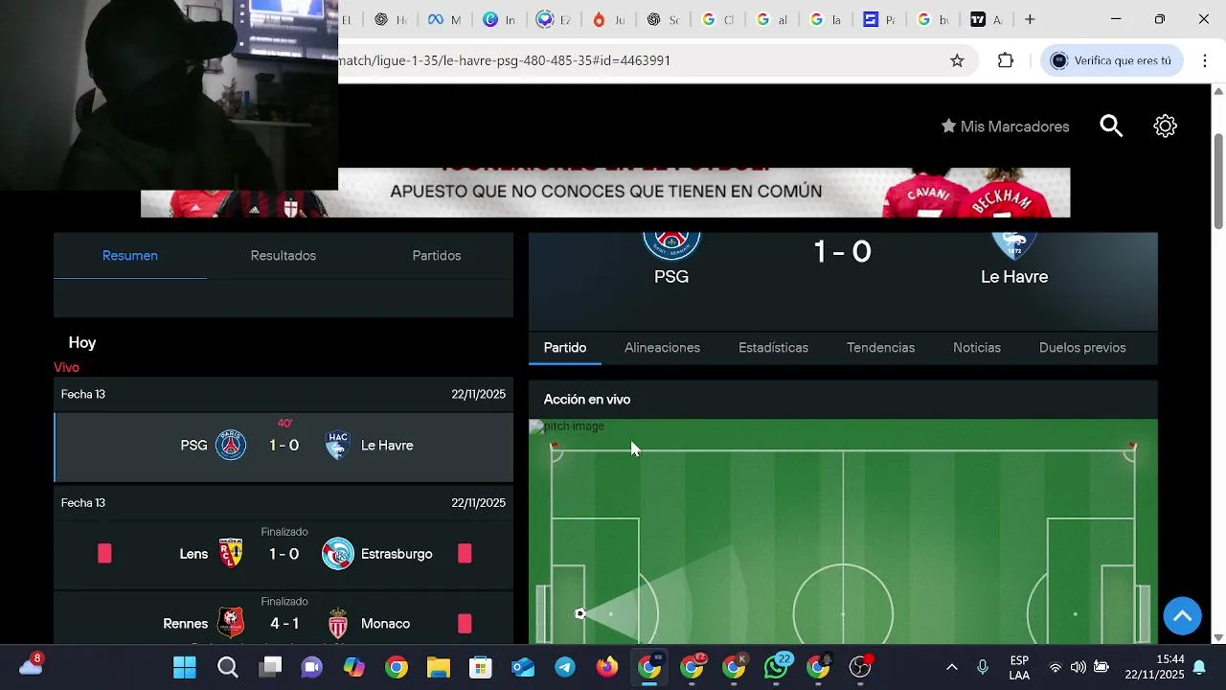Open File Explorer from the taskbar
This screenshot has width=1226, height=690.
coord(439,667)
